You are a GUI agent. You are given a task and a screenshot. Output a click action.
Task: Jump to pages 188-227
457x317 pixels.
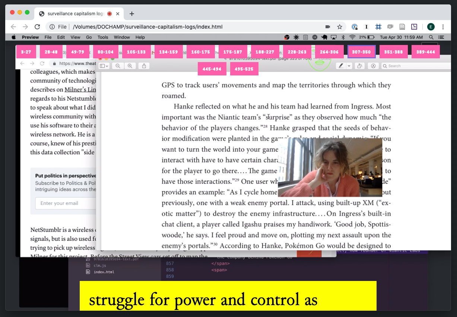265,52
